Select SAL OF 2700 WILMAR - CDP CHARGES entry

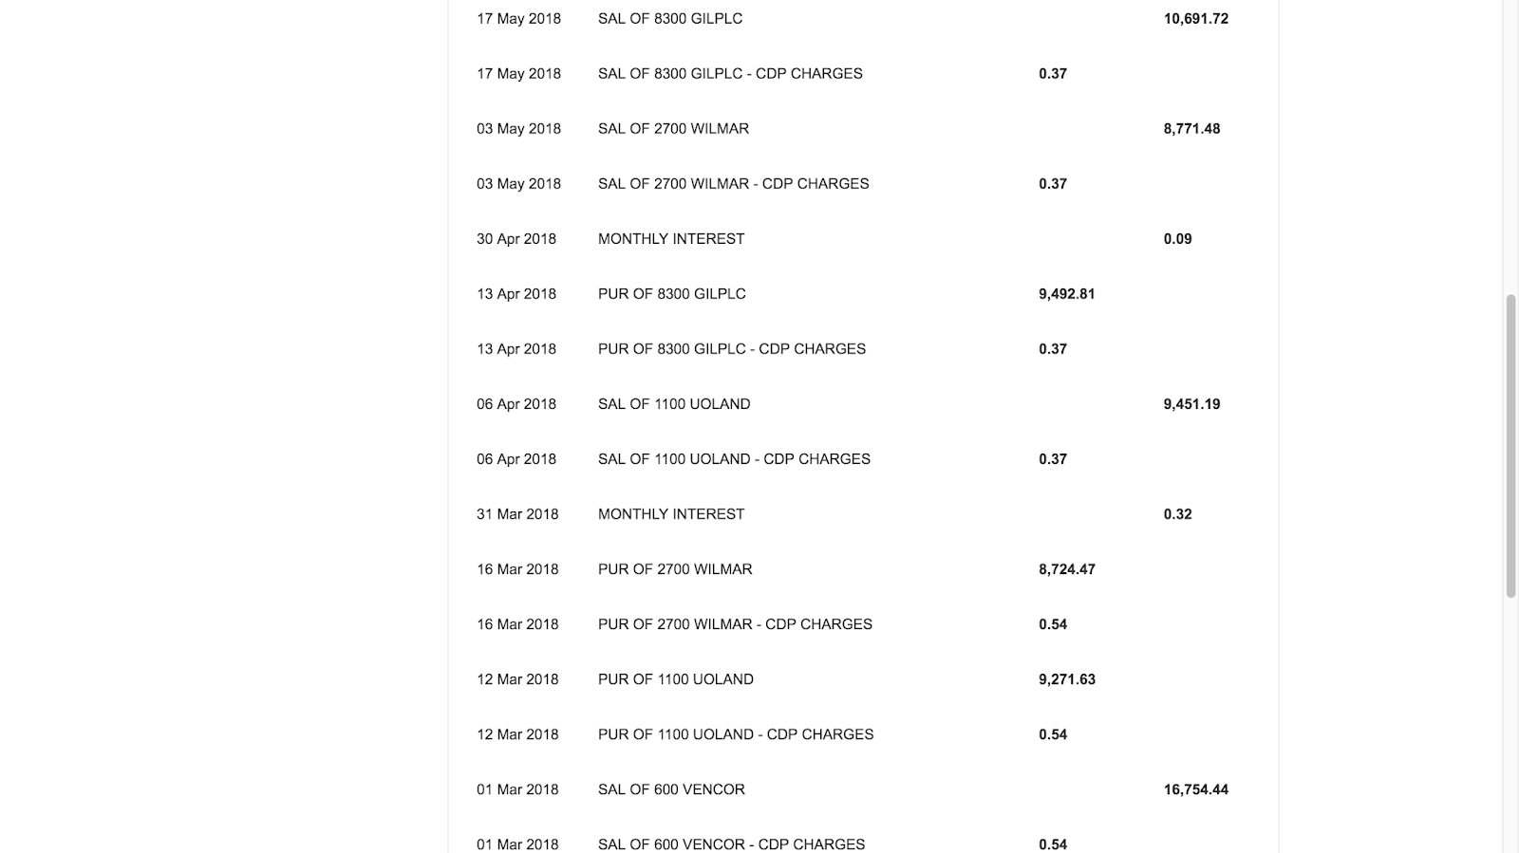[863, 184]
